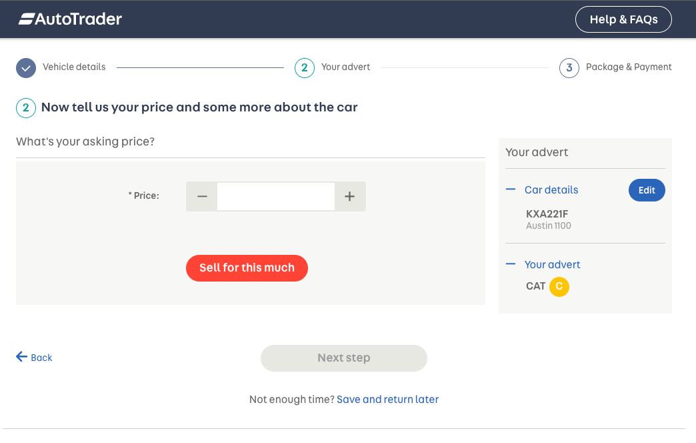Click the Car details link in sidebar

[x=551, y=190]
